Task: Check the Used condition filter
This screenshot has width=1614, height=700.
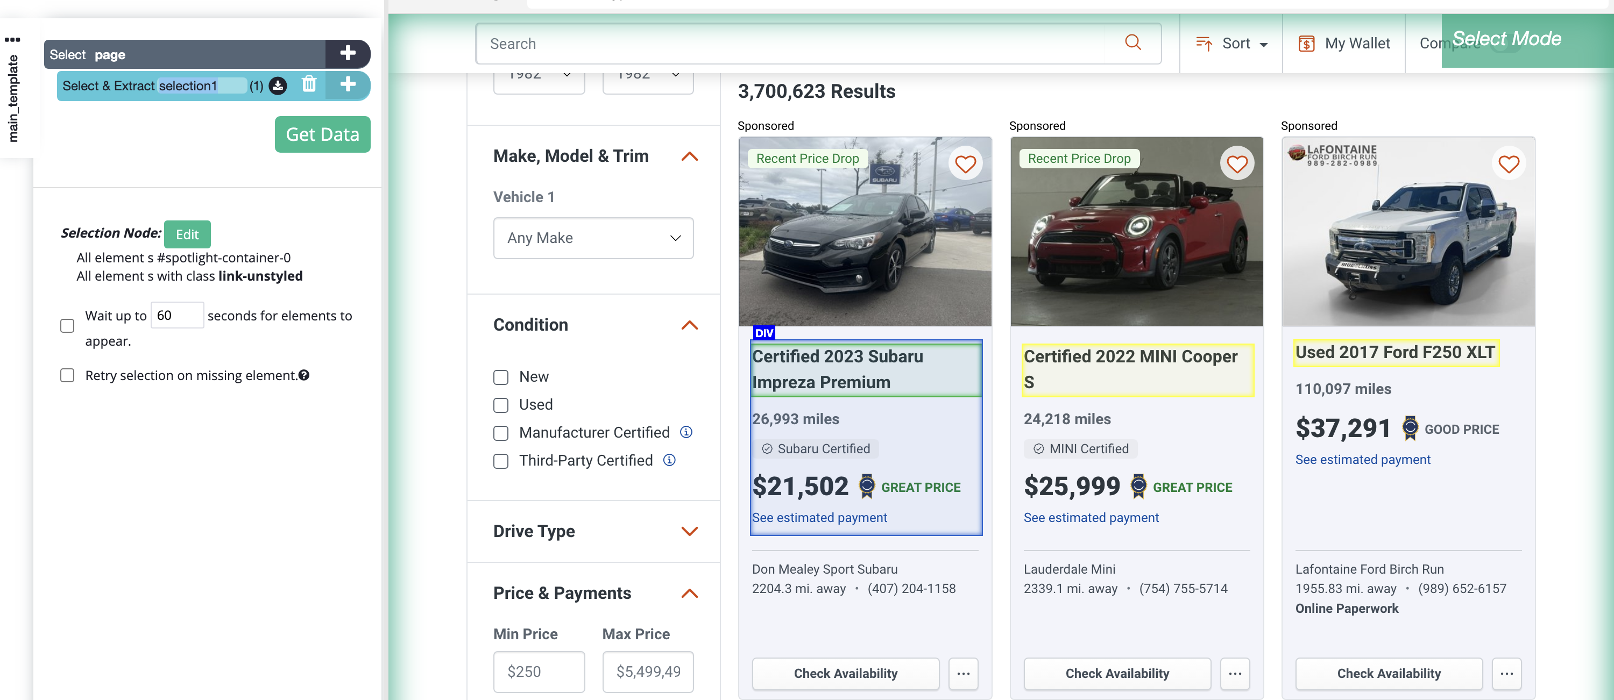Action: point(501,405)
